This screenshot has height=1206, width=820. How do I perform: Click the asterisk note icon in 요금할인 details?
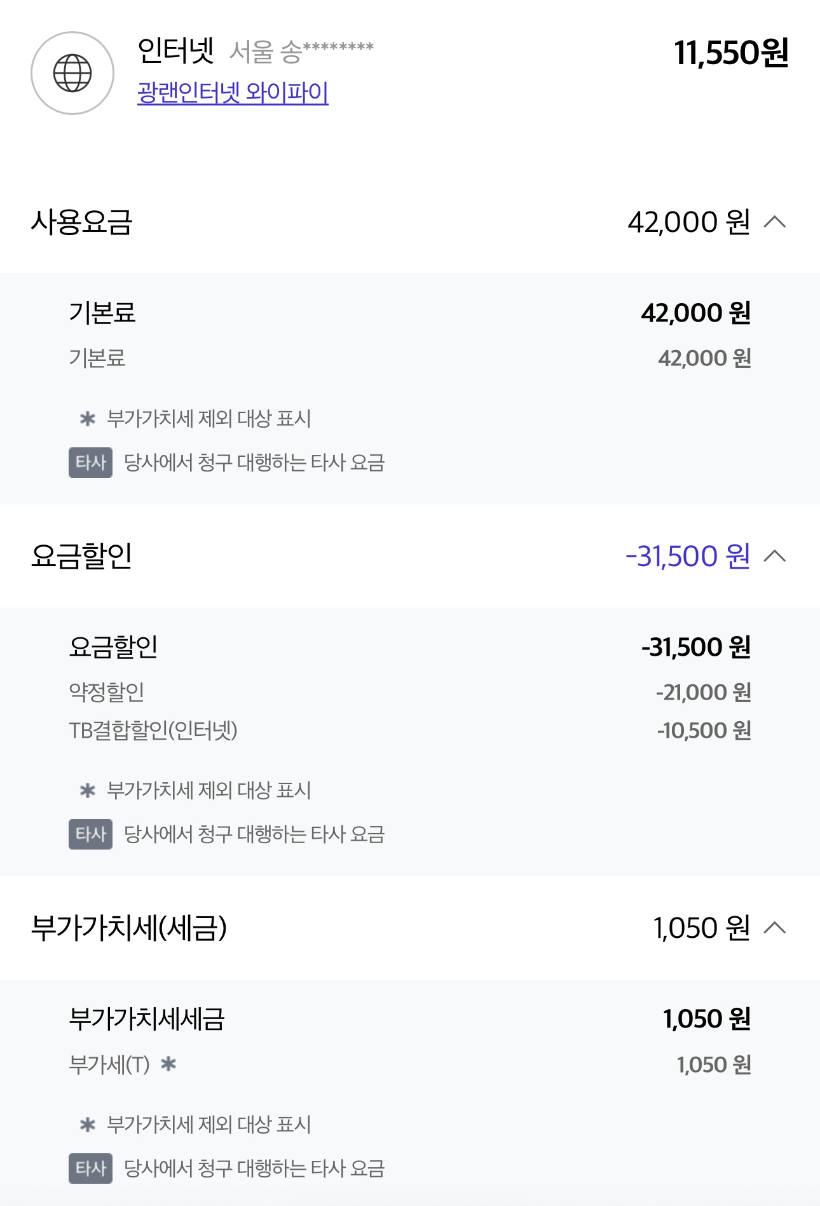(x=88, y=790)
